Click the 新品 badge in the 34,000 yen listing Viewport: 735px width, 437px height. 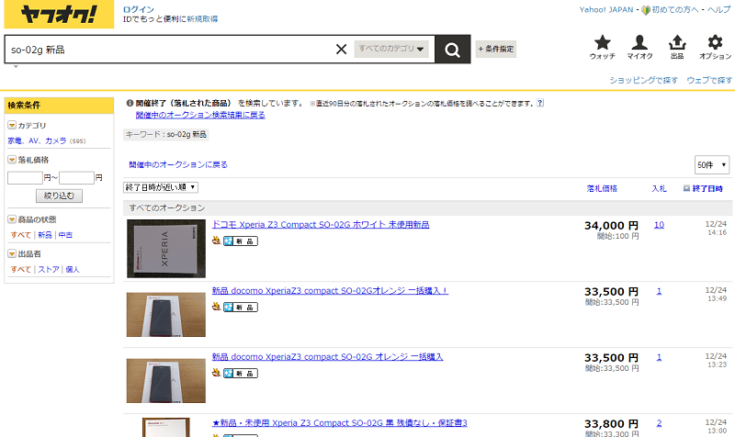241,241
